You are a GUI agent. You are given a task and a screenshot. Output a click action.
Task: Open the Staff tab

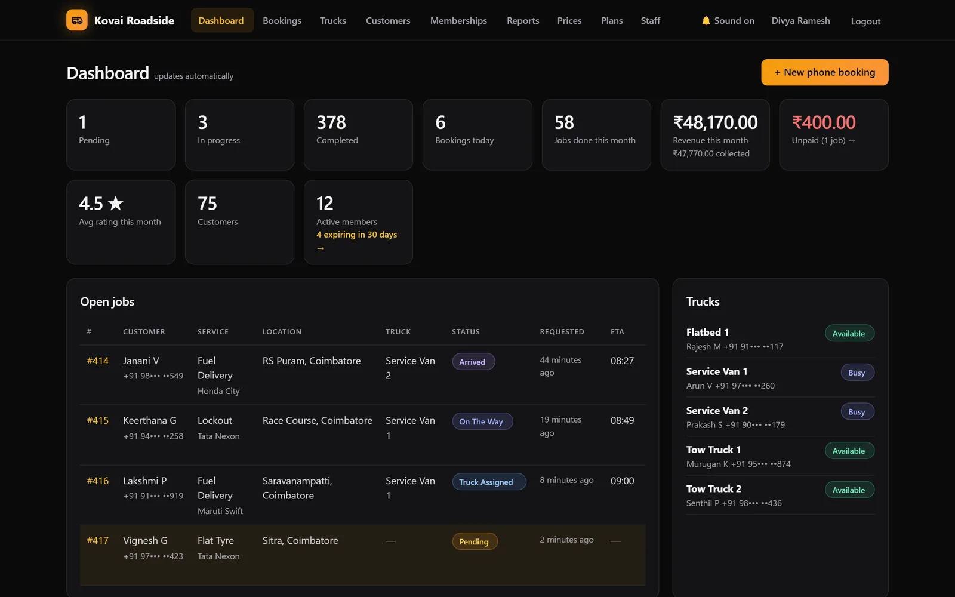tap(651, 21)
